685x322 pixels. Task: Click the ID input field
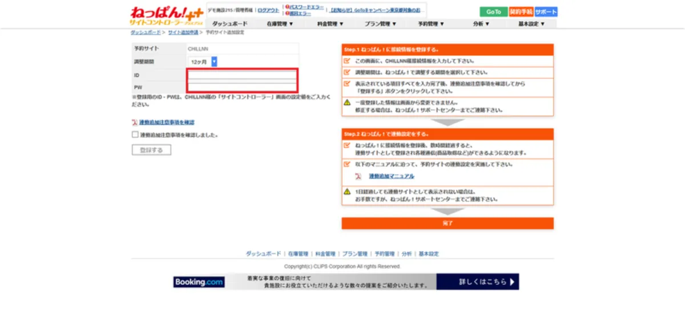tap(243, 75)
